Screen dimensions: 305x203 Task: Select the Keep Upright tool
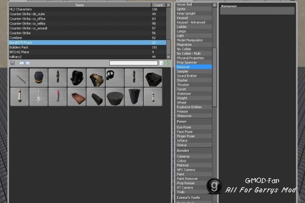(194, 13)
